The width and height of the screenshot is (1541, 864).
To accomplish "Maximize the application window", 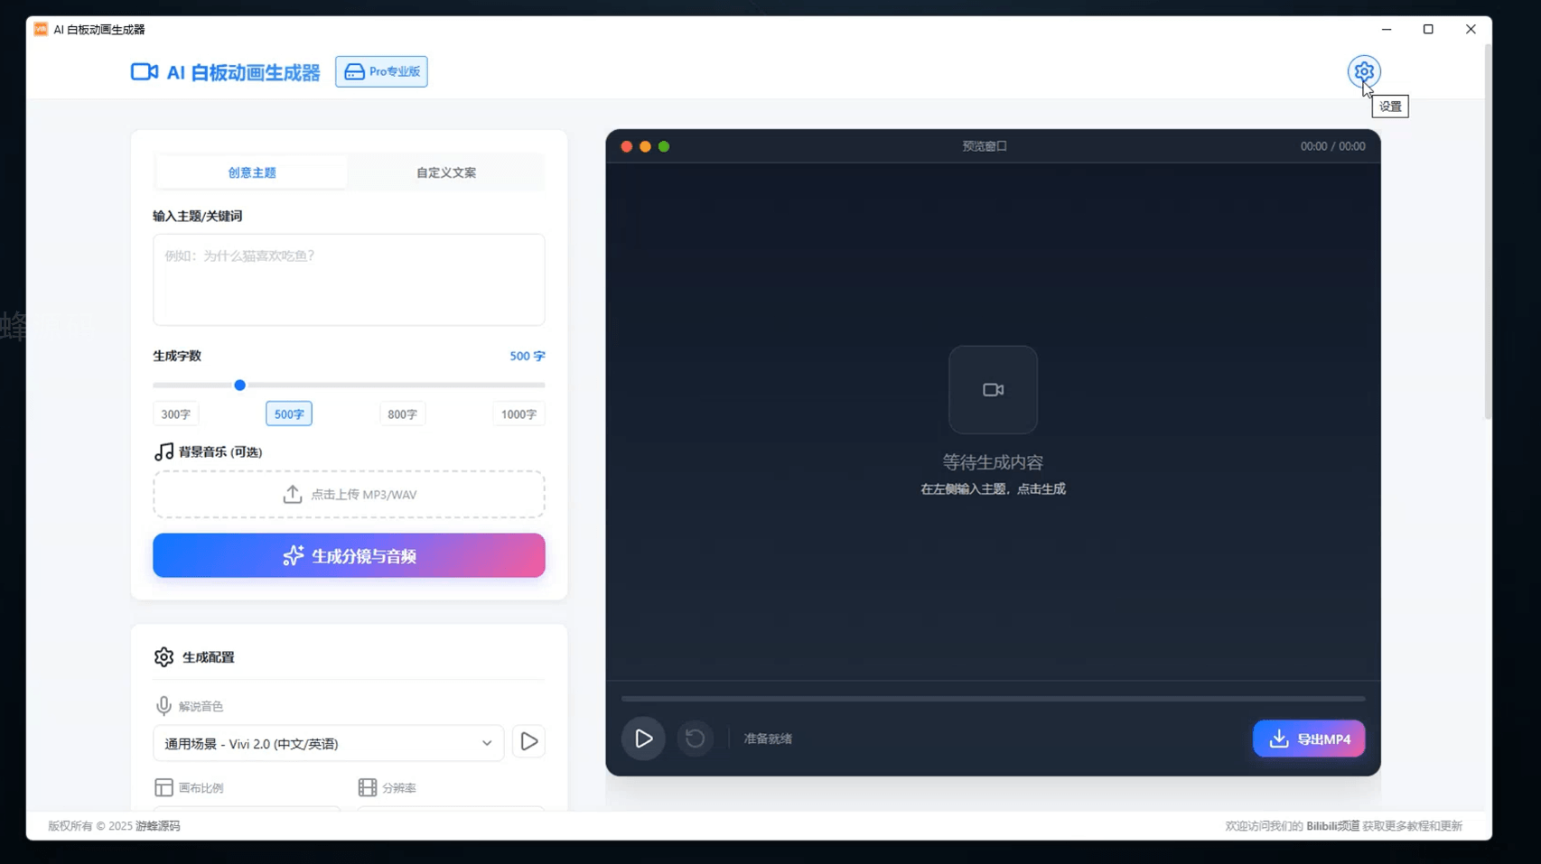I will coord(1428,29).
